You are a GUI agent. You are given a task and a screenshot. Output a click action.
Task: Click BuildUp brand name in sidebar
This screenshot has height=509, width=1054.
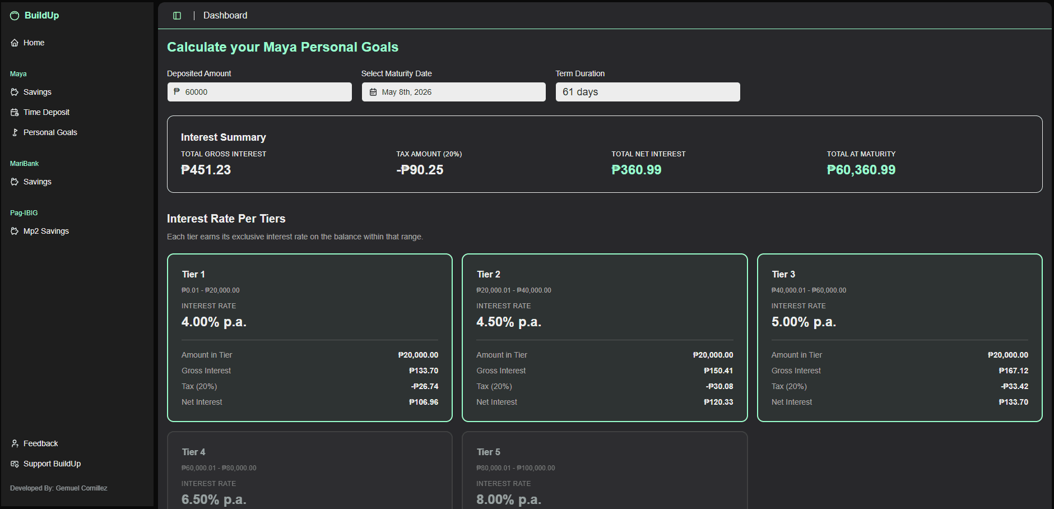point(42,16)
